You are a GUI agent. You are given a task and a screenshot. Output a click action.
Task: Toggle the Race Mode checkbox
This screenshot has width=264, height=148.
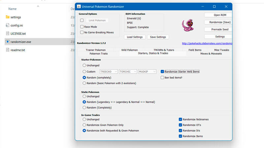click(x=82, y=27)
